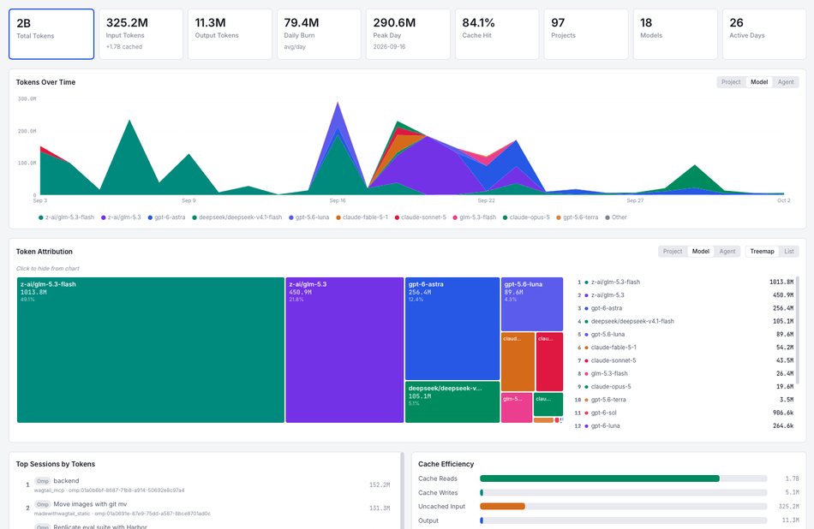
Task: Hide claude-sonnet-5 series via chart legend
Action: 420,217
